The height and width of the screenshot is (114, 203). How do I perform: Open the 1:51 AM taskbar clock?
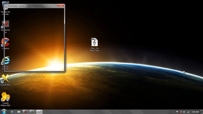click(195, 112)
